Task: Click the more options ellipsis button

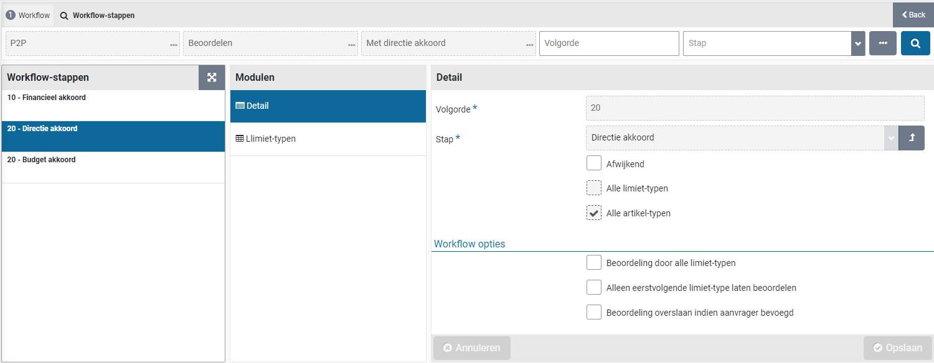Action: point(882,44)
